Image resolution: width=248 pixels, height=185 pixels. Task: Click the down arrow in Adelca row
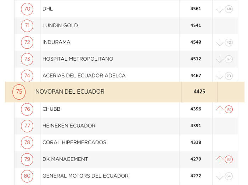pyautogui.click(x=220, y=76)
